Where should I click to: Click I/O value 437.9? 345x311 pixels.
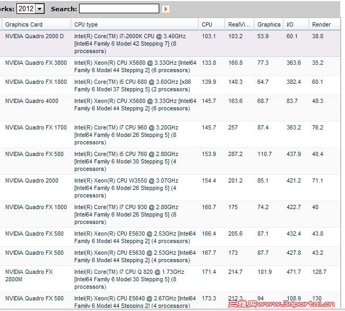tap(294, 154)
